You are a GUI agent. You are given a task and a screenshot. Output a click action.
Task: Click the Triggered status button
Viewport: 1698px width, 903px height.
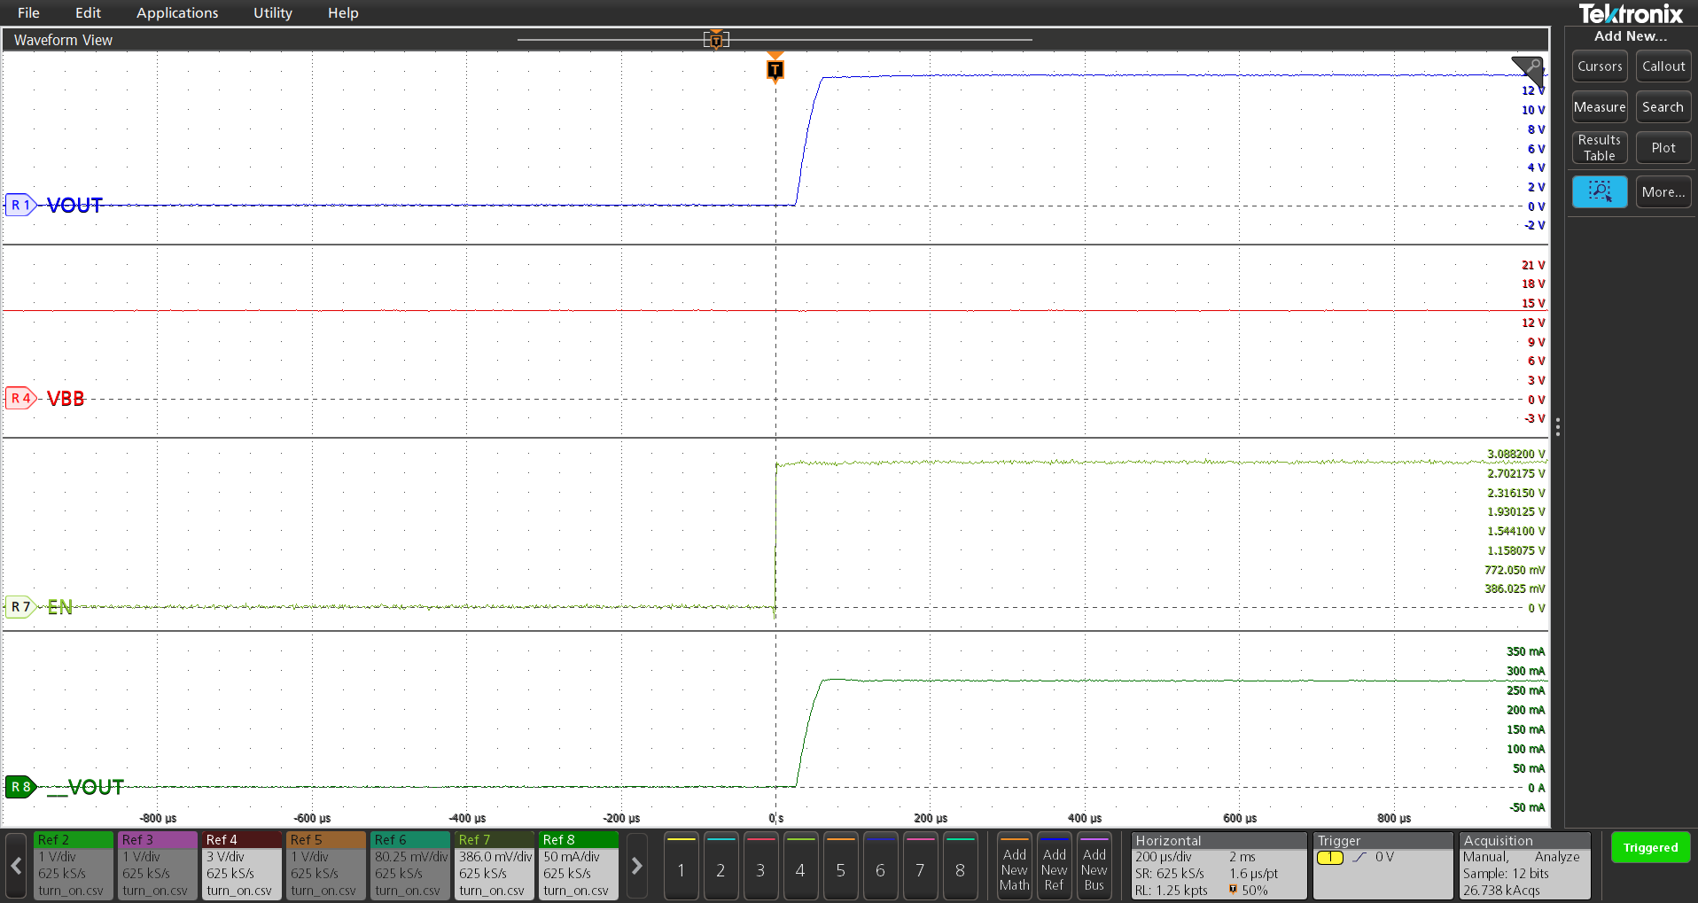(x=1650, y=847)
